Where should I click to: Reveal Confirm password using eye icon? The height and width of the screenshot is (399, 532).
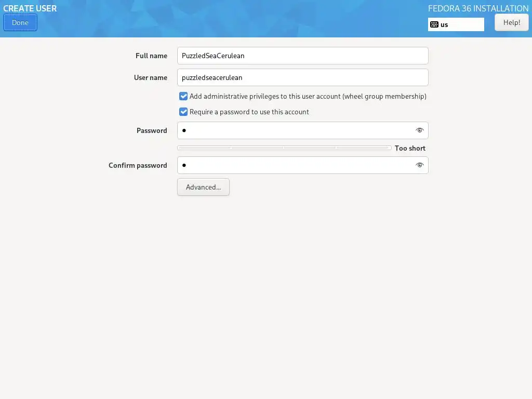[420, 165]
